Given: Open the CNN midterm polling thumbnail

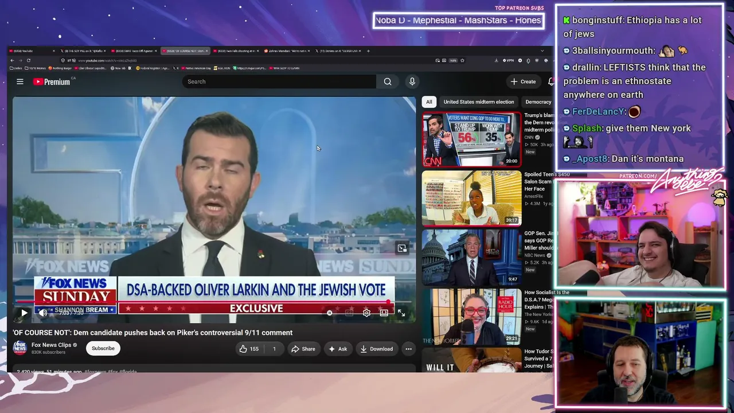Looking at the screenshot, I should (x=471, y=139).
